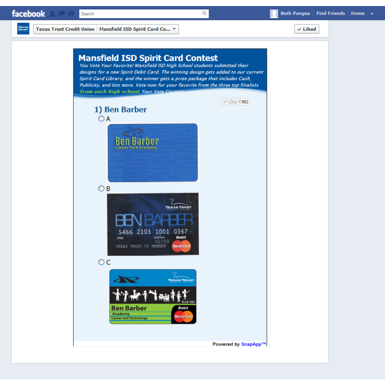Open Find Friends in the top bar
Screen dimensions: 385x385
pos(331,14)
